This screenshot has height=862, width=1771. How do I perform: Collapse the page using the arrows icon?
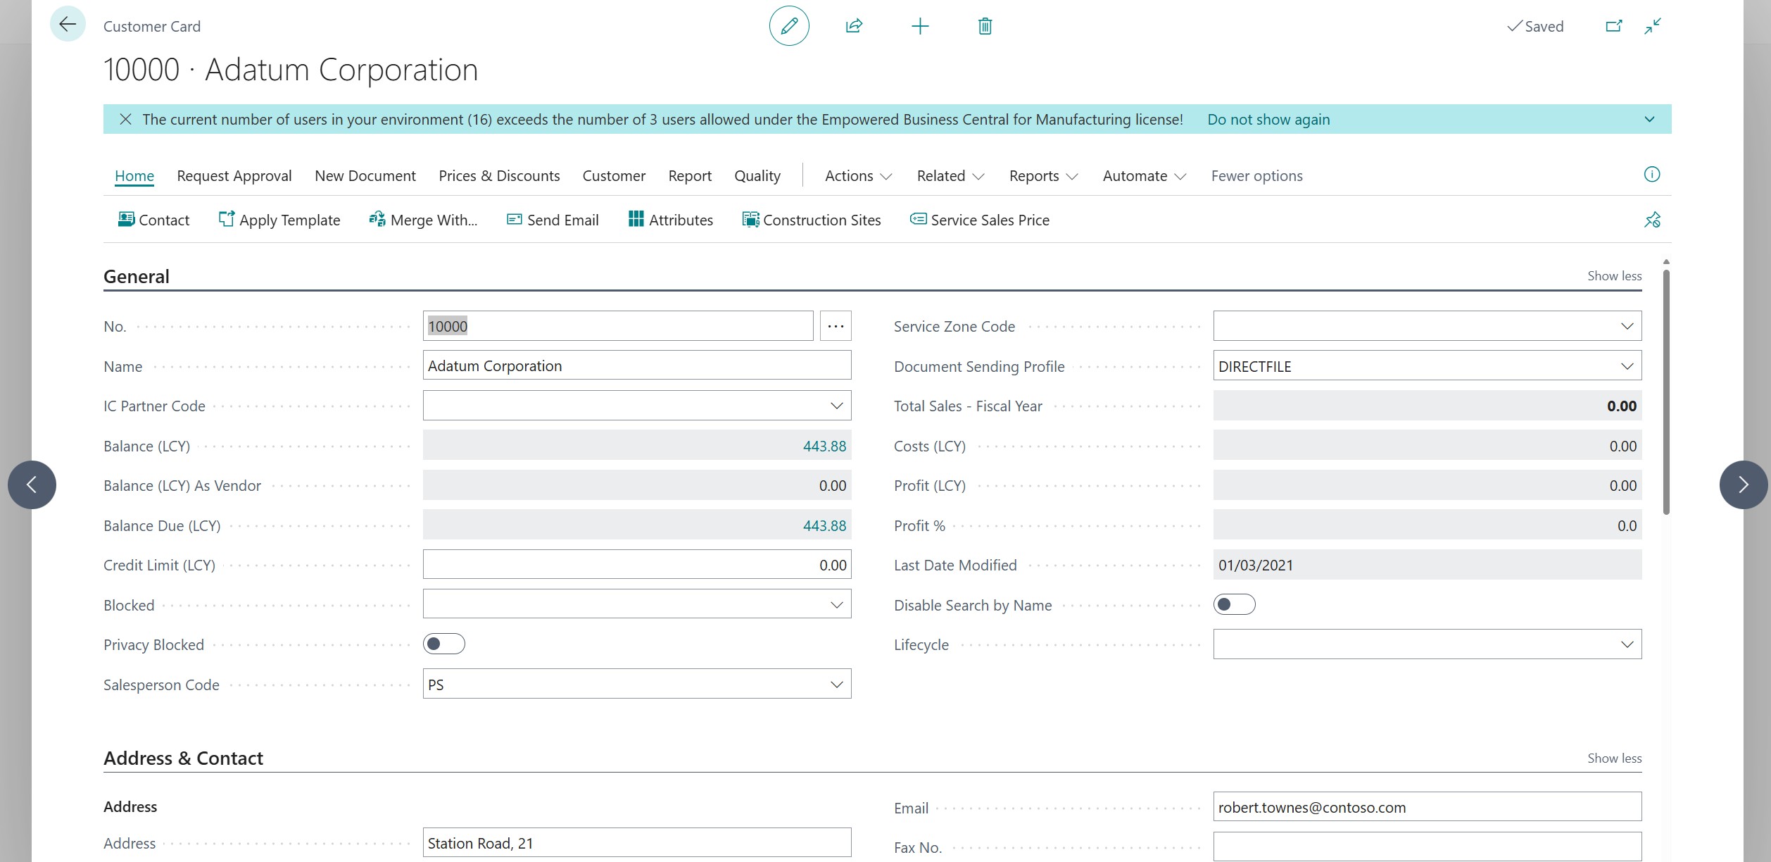coord(1653,26)
